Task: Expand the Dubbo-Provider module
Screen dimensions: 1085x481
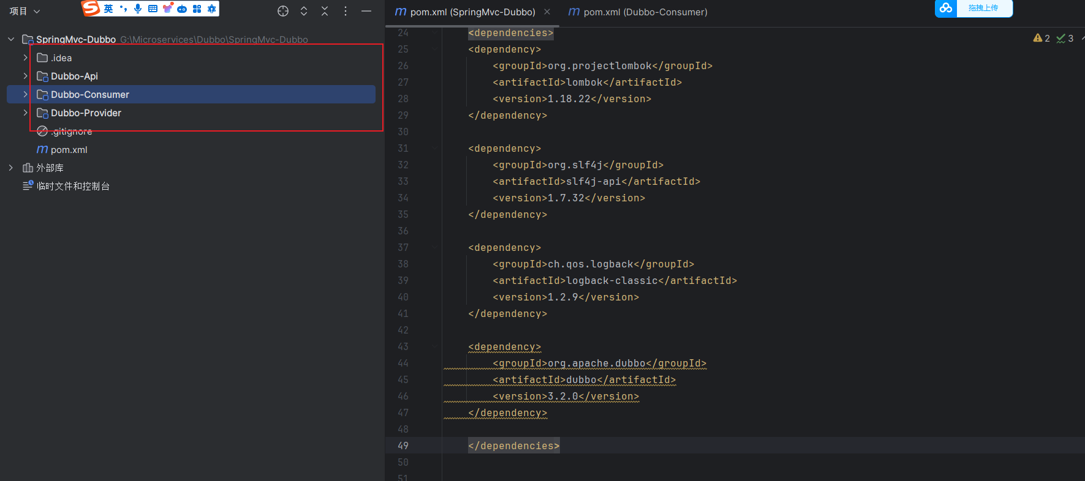Action: (x=25, y=113)
